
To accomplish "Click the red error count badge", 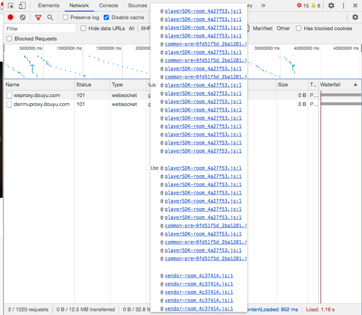I will tap(303, 5).
